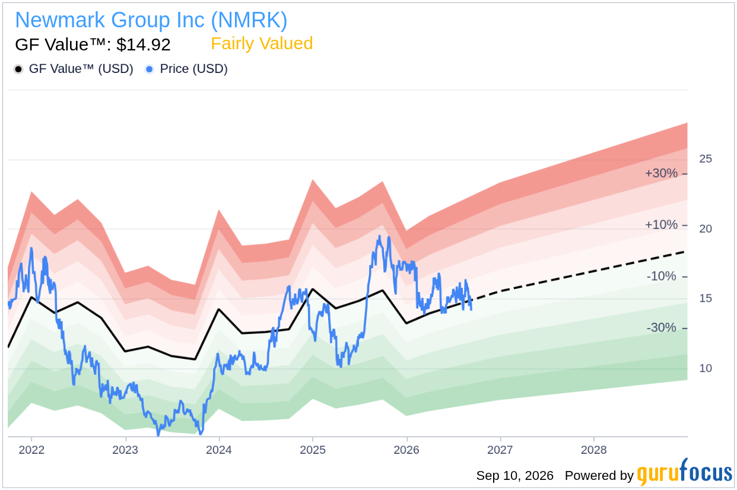Select the 'Fairly Valued' label

point(262,44)
